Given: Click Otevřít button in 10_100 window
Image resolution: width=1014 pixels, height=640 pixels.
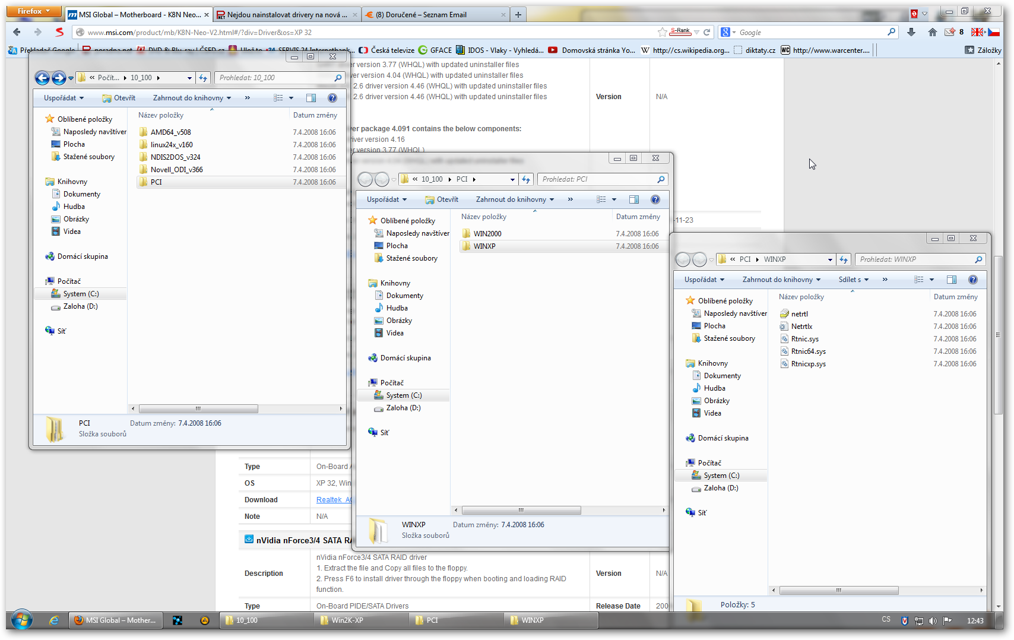Looking at the screenshot, I should 119,98.
